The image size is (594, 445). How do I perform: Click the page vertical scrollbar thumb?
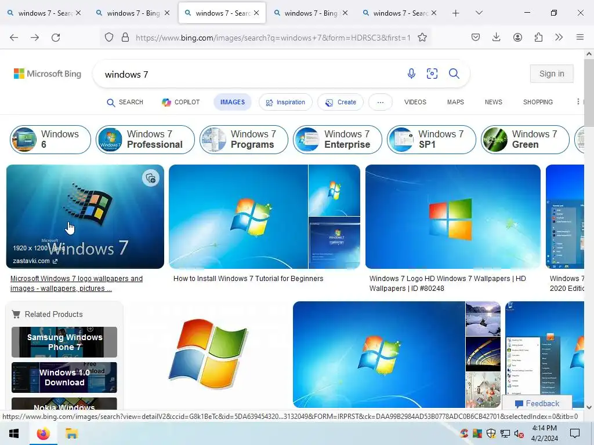click(589, 93)
